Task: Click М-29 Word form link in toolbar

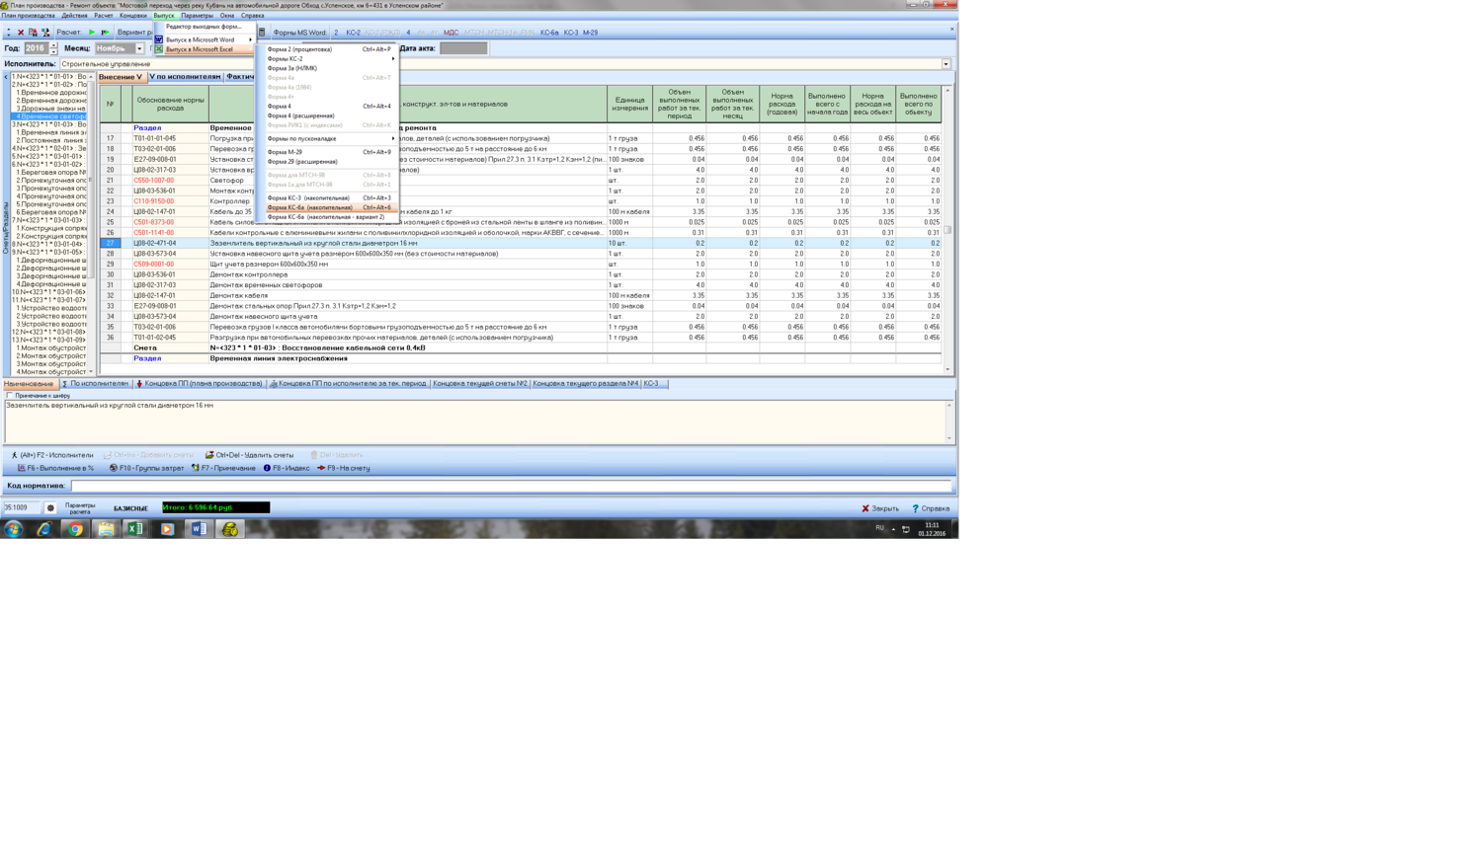Action: [x=590, y=33]
